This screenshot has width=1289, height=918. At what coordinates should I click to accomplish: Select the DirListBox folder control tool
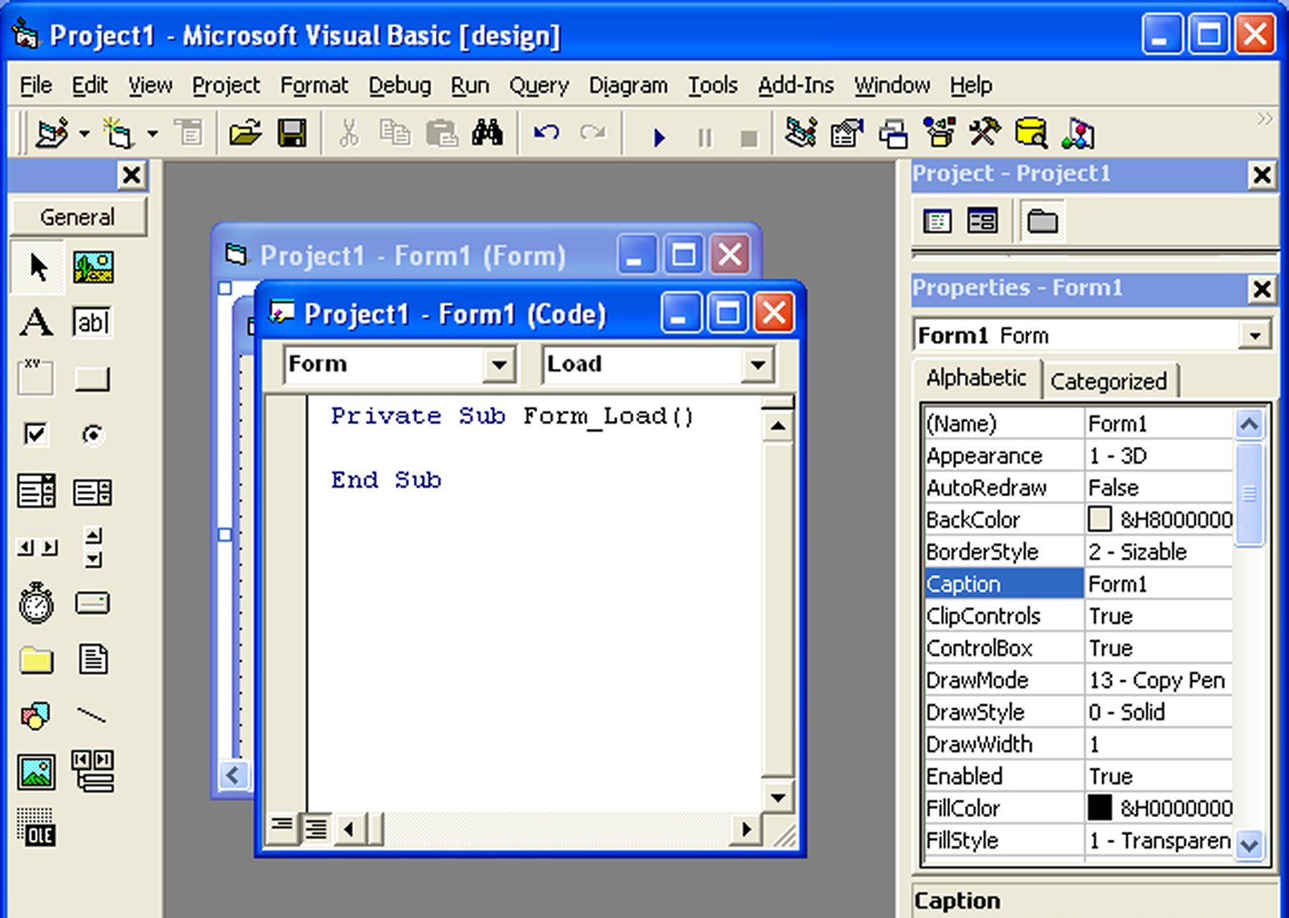click(36, 660)
